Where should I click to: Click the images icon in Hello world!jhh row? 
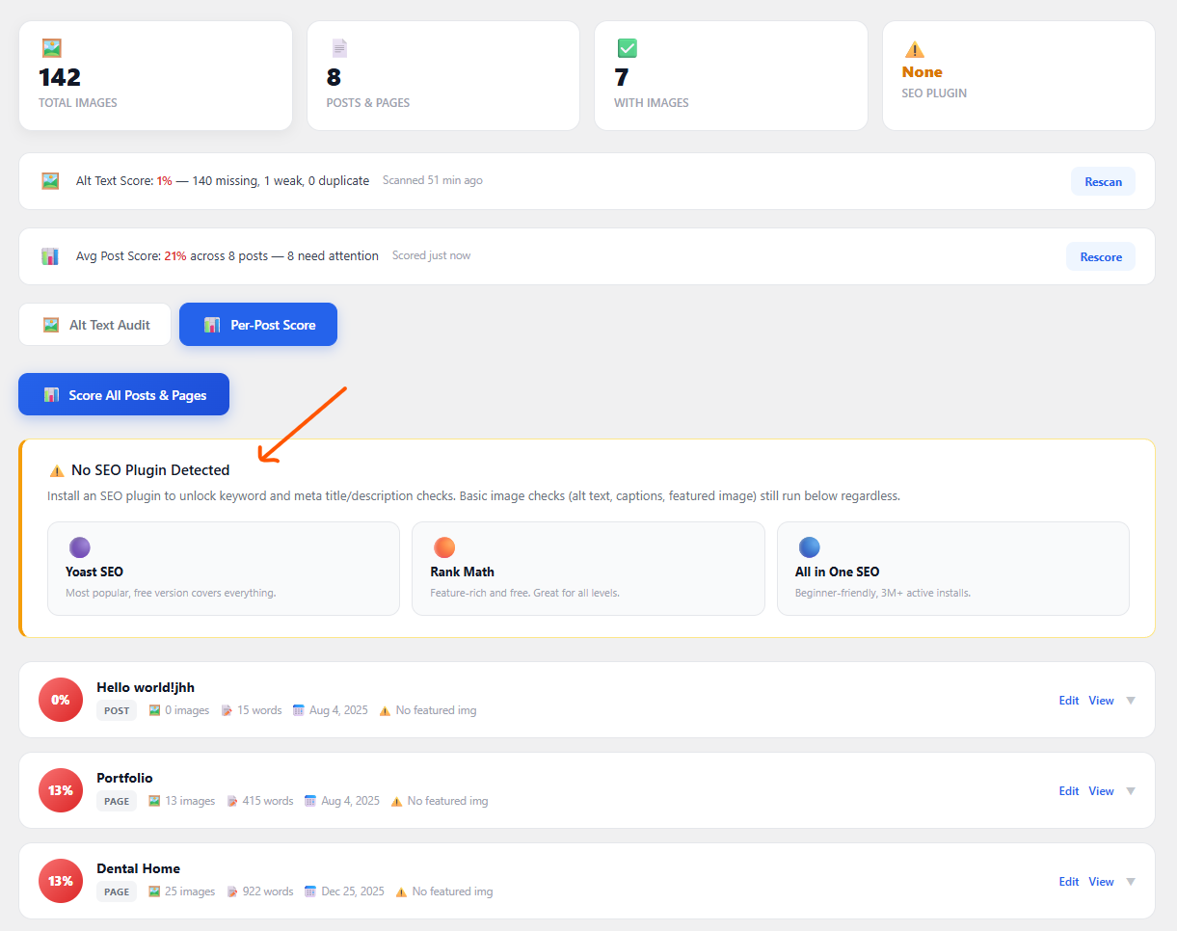154,710
